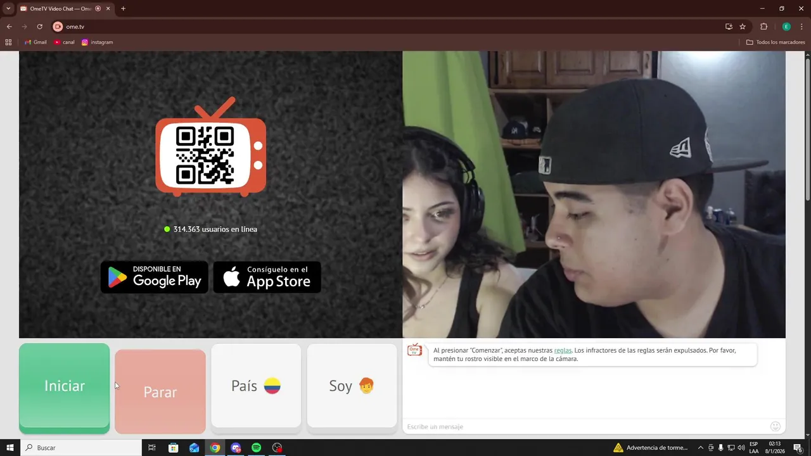811x456 pixels.
Task: Show hidden system tray icons
Action: coord(700,448)
